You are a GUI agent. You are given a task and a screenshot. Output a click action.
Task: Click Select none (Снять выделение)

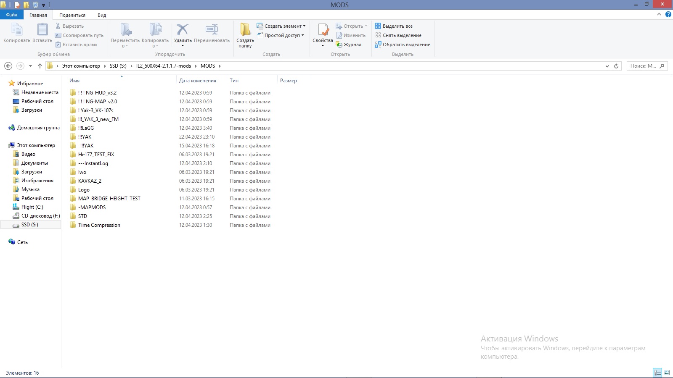click(x=398, y=35)
